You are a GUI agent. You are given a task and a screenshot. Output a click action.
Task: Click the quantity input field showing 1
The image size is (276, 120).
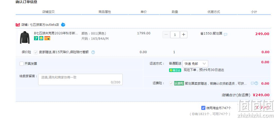coord(175,35)
